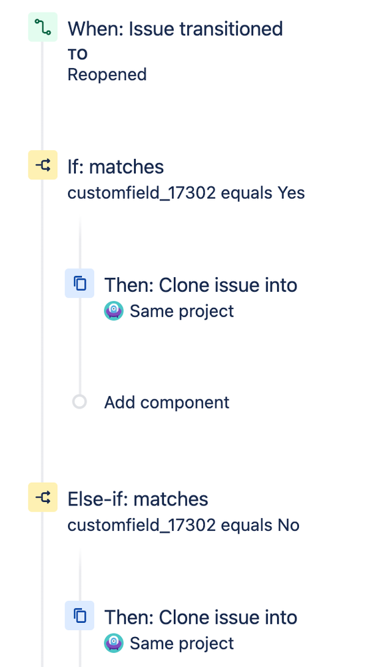Screen dimensions: 367x667
Task: Click second 'Same project' label
Action: pos(182,644)
